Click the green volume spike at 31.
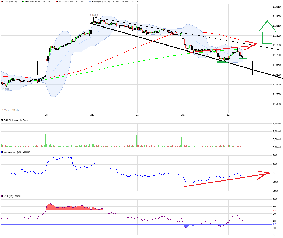 point(227,141)
